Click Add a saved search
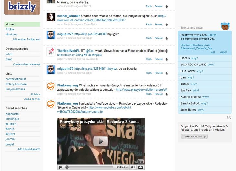This screenshot has height=171, width=236. click(29, 149)
